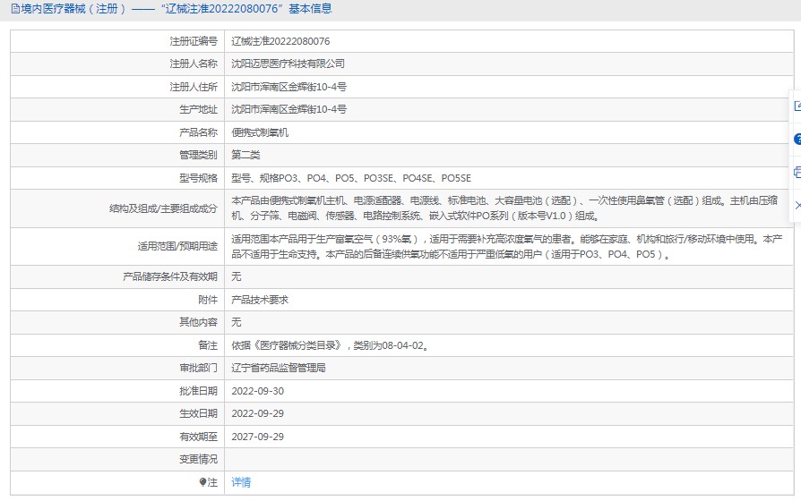Click the 其他内容 row label
The height and width of the screenshot is (501, 801).
tap(198, 322)
